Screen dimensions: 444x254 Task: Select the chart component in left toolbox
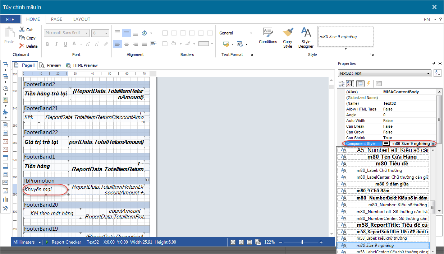point(5,199)
